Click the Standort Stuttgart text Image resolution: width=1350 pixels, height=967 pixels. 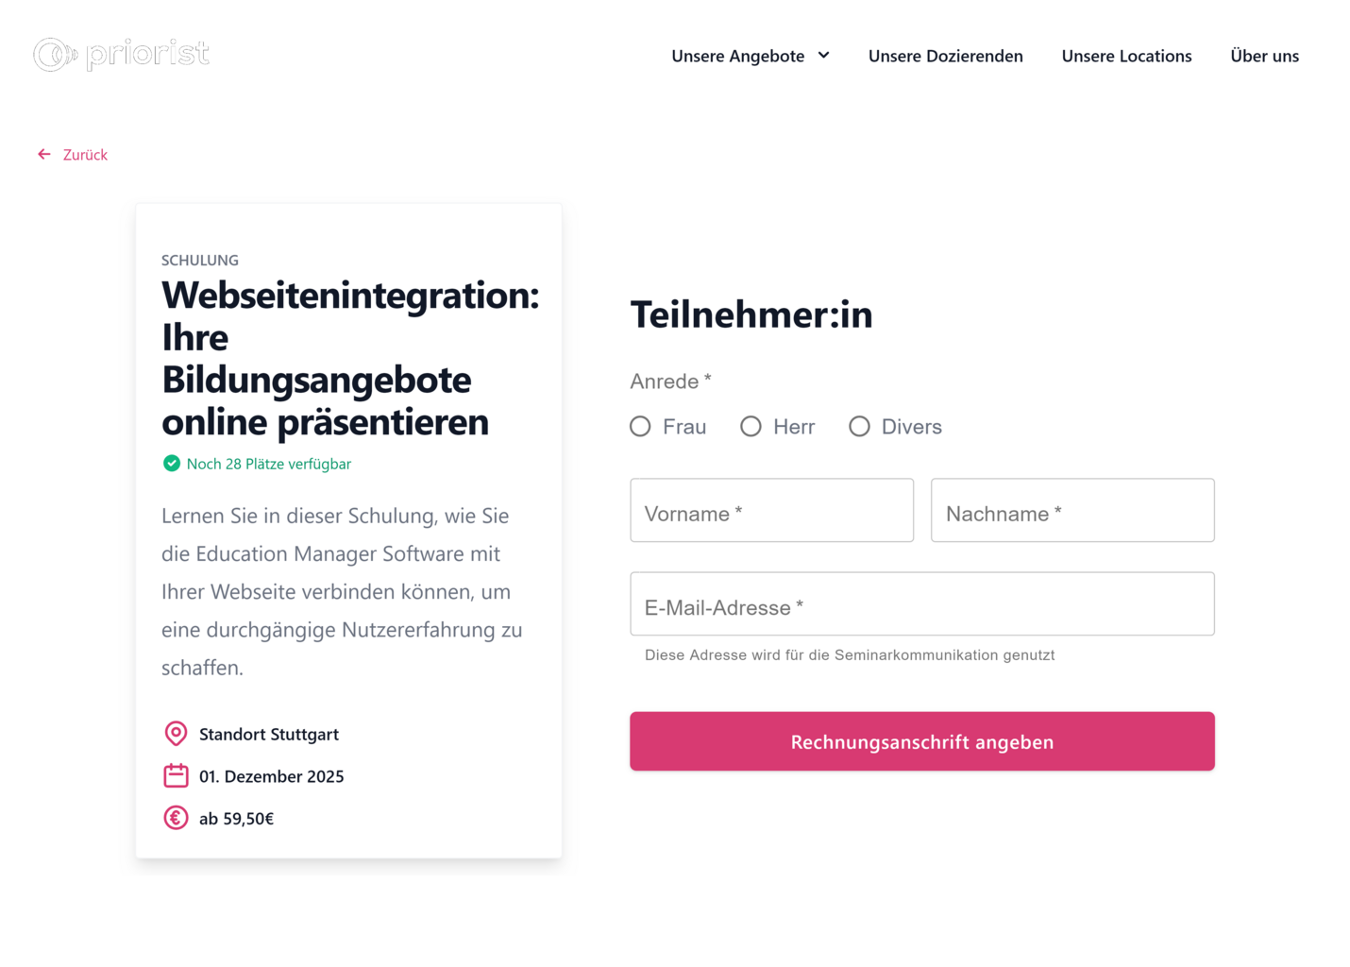click(x=268, y=734)
